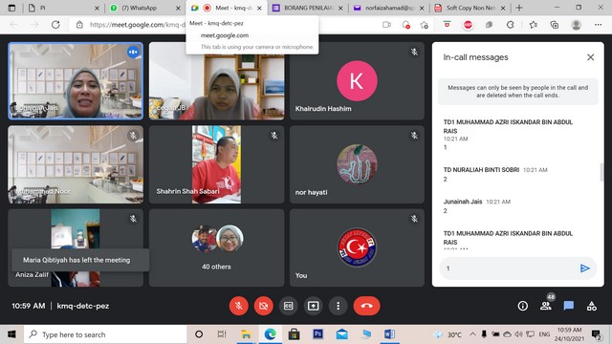The image size is (612, 344).
Task: Click the chat message input field
Action: [510, 268]
